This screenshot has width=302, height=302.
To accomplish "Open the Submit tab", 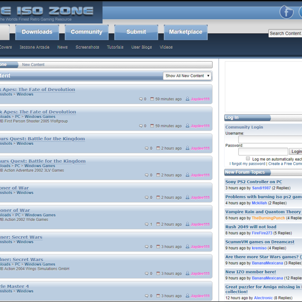I will tap(136, 32).
